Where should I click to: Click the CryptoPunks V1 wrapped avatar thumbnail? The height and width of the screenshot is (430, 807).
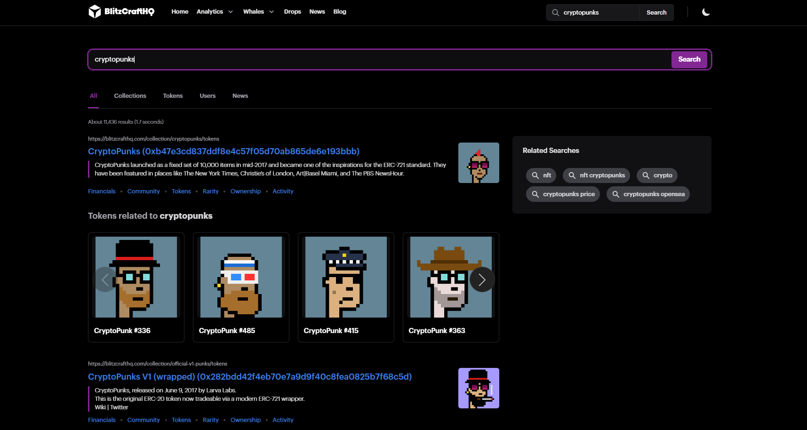479,388
